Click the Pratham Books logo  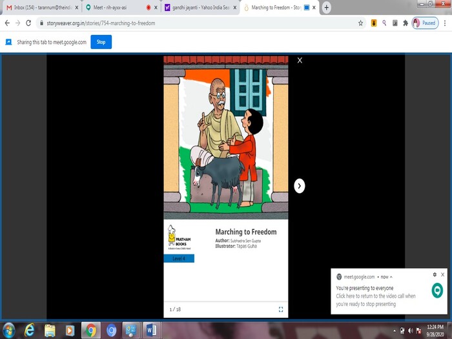pyautogui.click(x=179, y=237)
